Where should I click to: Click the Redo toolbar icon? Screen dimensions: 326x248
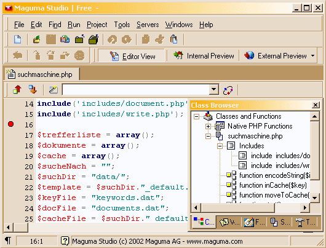pyautogui.click(x=127, y=39)
